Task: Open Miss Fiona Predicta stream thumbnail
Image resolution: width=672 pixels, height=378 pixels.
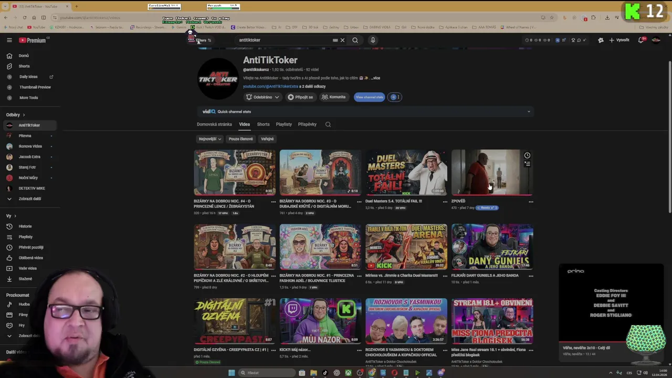Action: [492, 321]
